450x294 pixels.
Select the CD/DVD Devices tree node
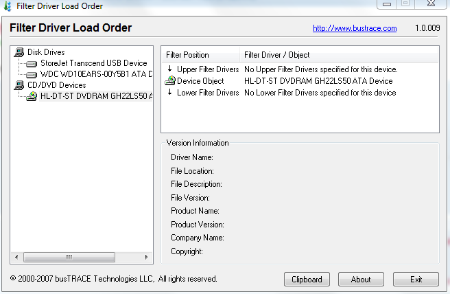pos(57,85)
